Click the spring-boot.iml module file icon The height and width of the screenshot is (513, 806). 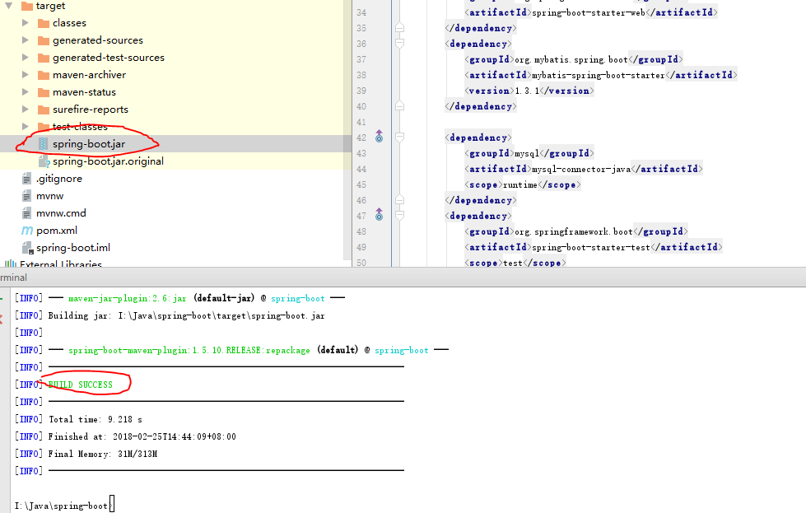[28, 248]
